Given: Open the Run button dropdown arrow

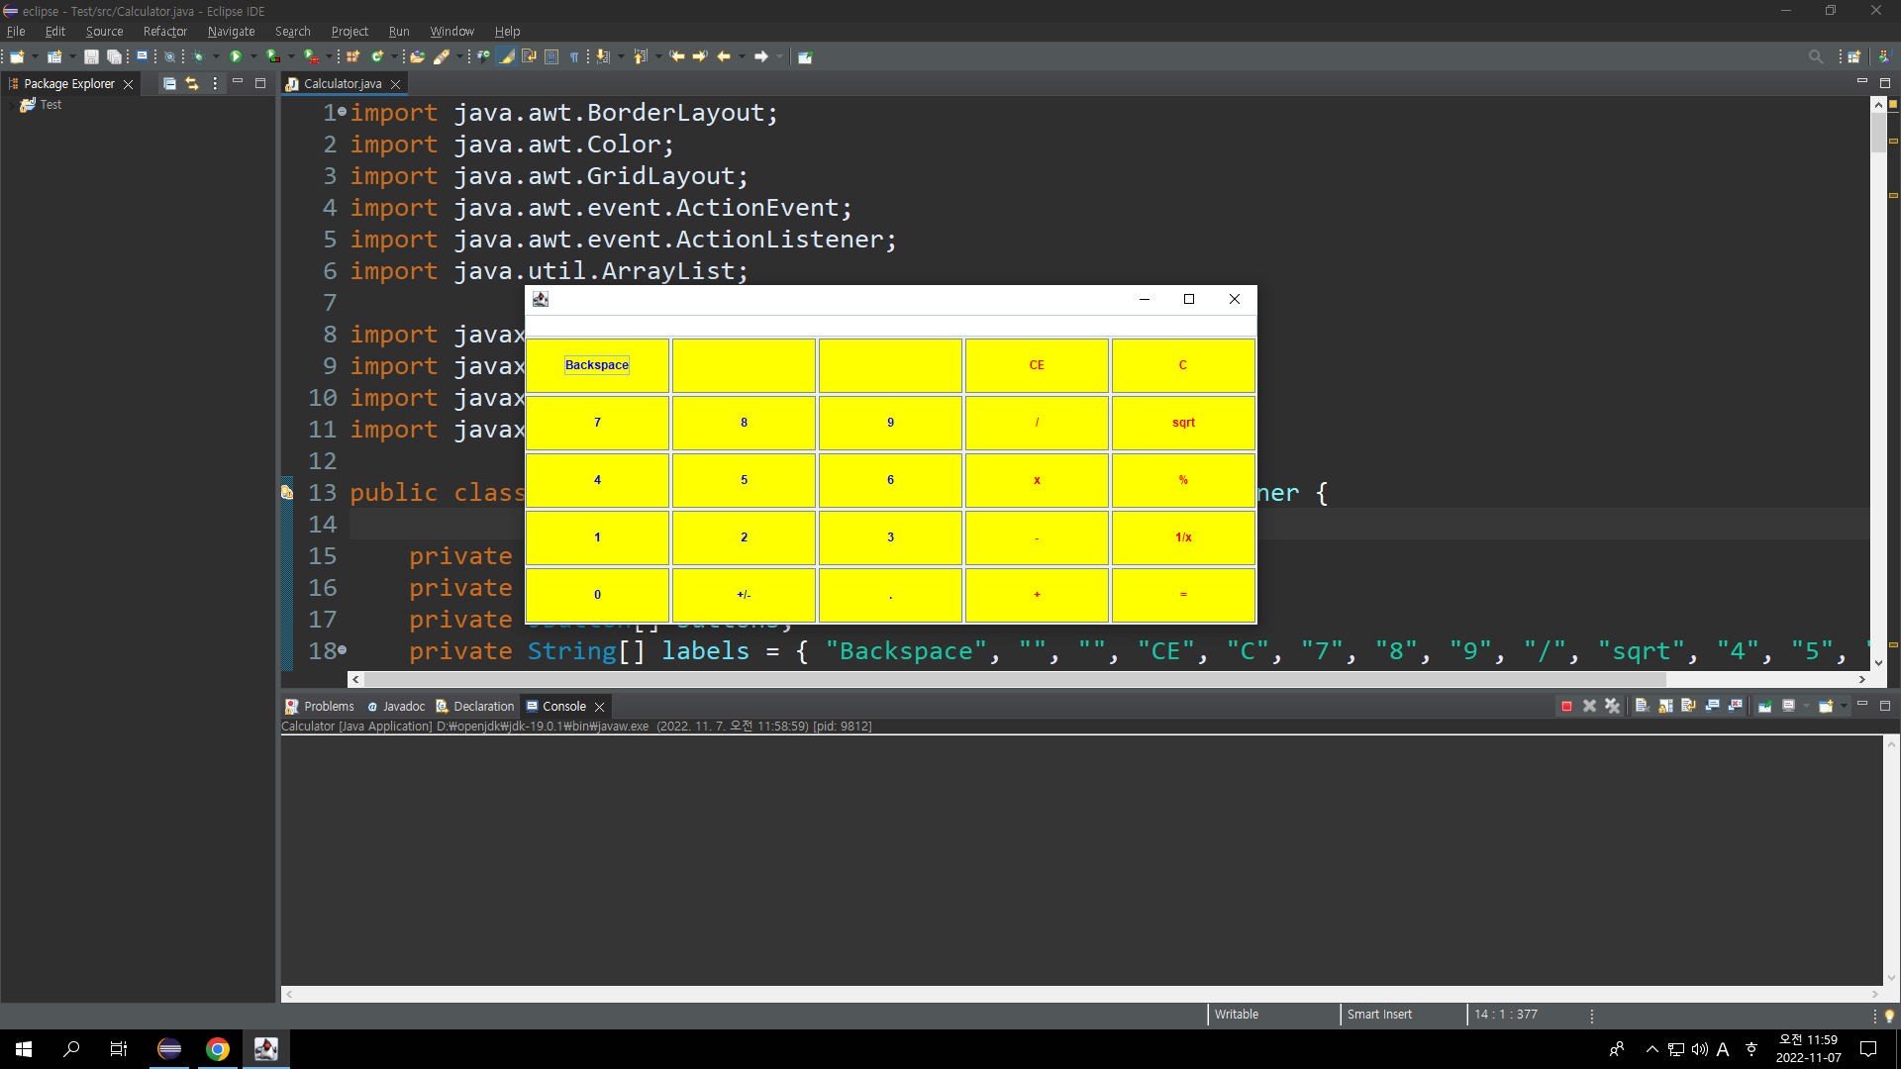Looking at the screenshot, I should coord(253,56).
